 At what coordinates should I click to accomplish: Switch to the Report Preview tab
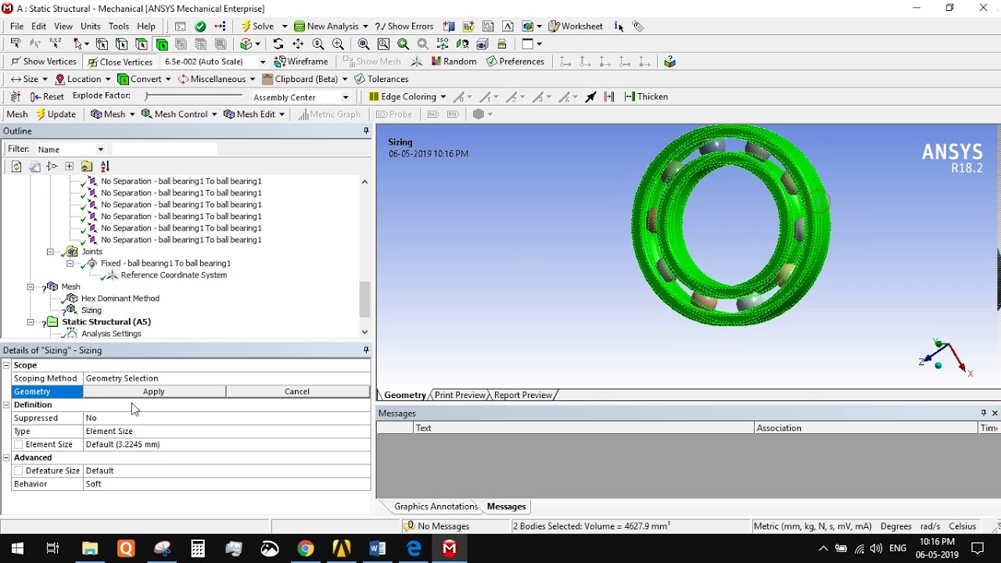tap(523, 395)
